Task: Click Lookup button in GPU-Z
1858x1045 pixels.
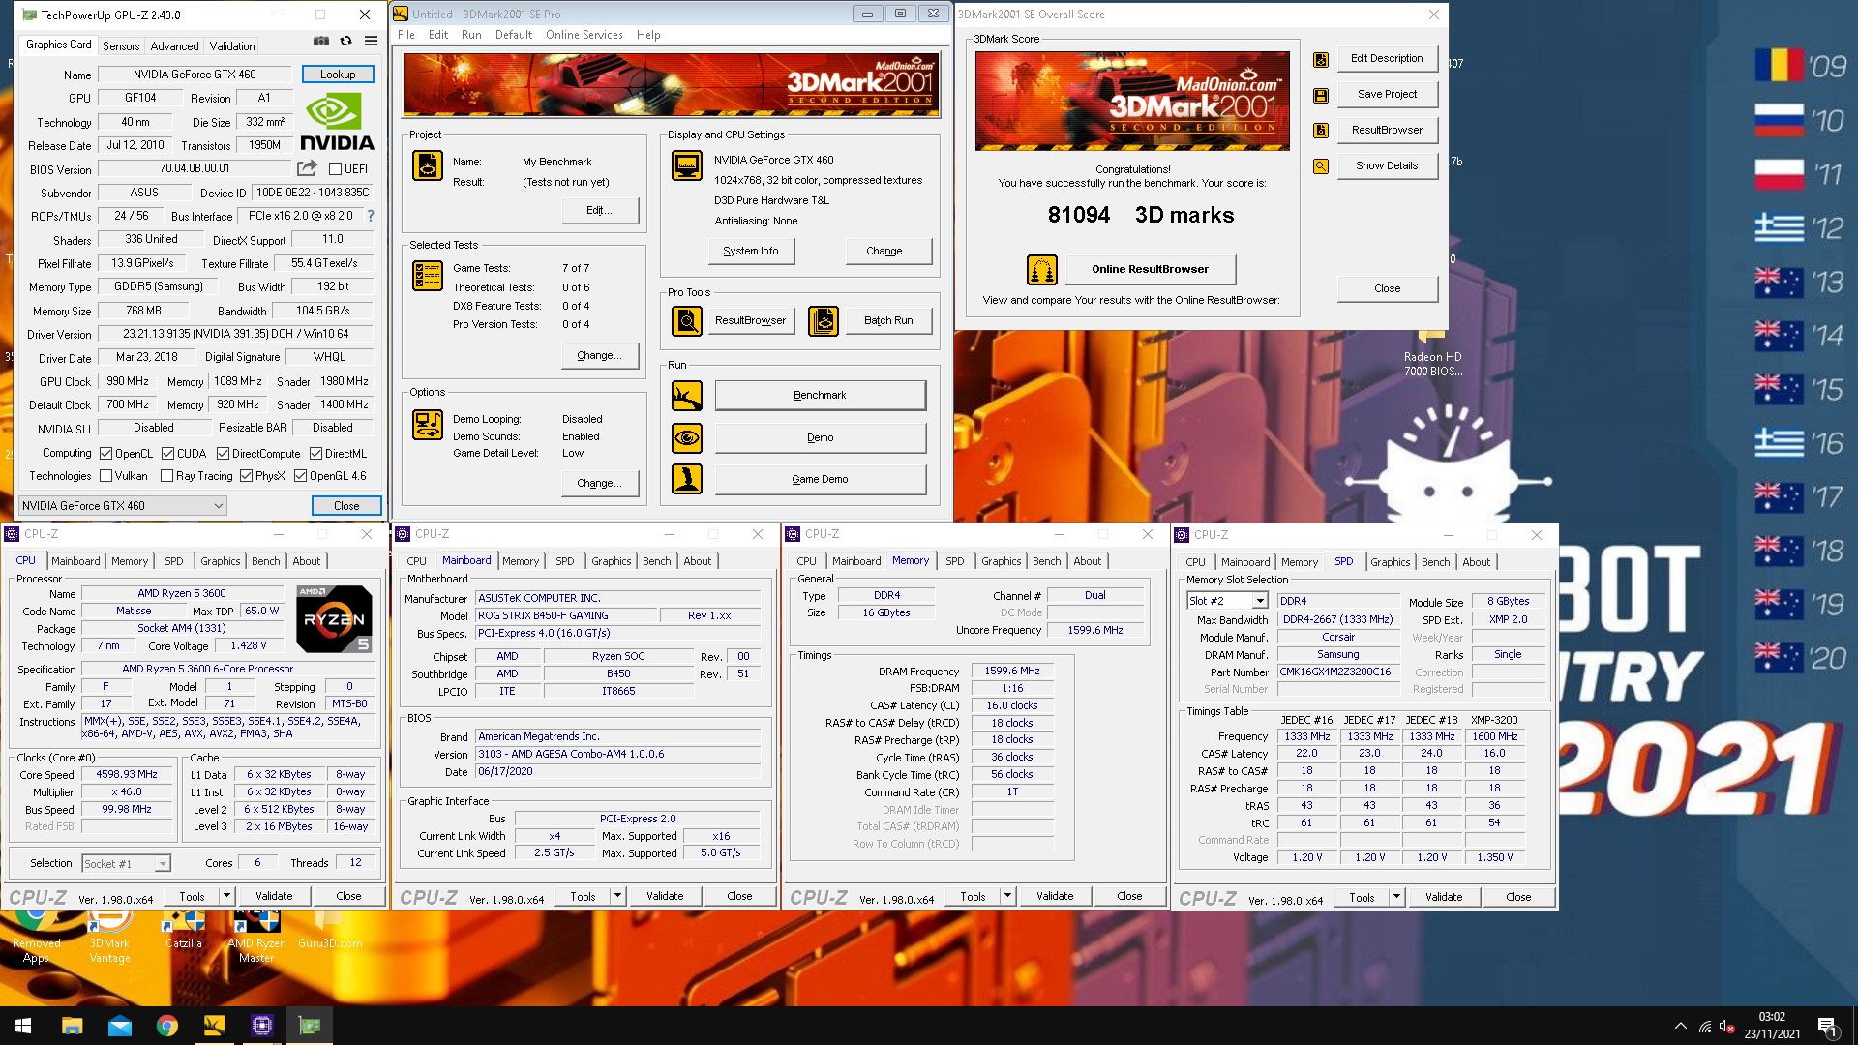Action: (x=338, y=75)
